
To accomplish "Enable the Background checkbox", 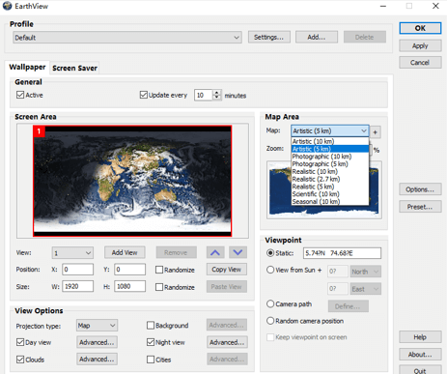I will 151,326.
